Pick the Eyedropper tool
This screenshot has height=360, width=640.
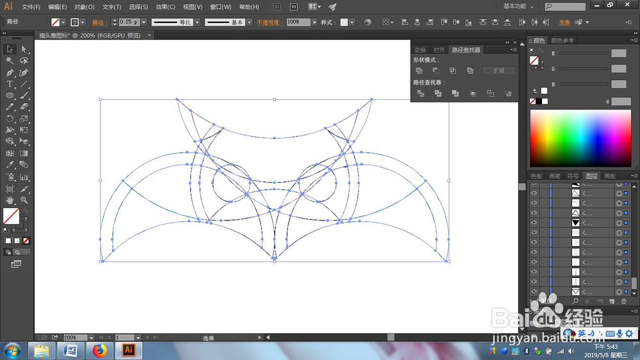(10, 165)
